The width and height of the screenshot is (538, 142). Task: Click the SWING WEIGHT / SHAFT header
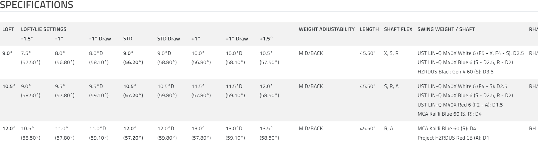(446, 29)
